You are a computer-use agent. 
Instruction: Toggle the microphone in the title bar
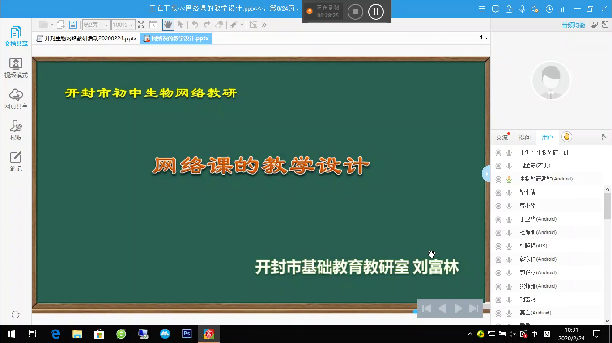(522, 9)
